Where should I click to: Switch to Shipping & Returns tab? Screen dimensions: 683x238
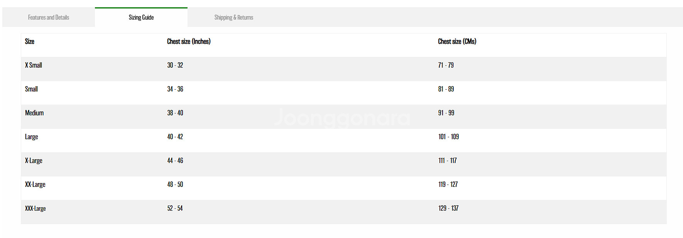(x=234, y=17)
